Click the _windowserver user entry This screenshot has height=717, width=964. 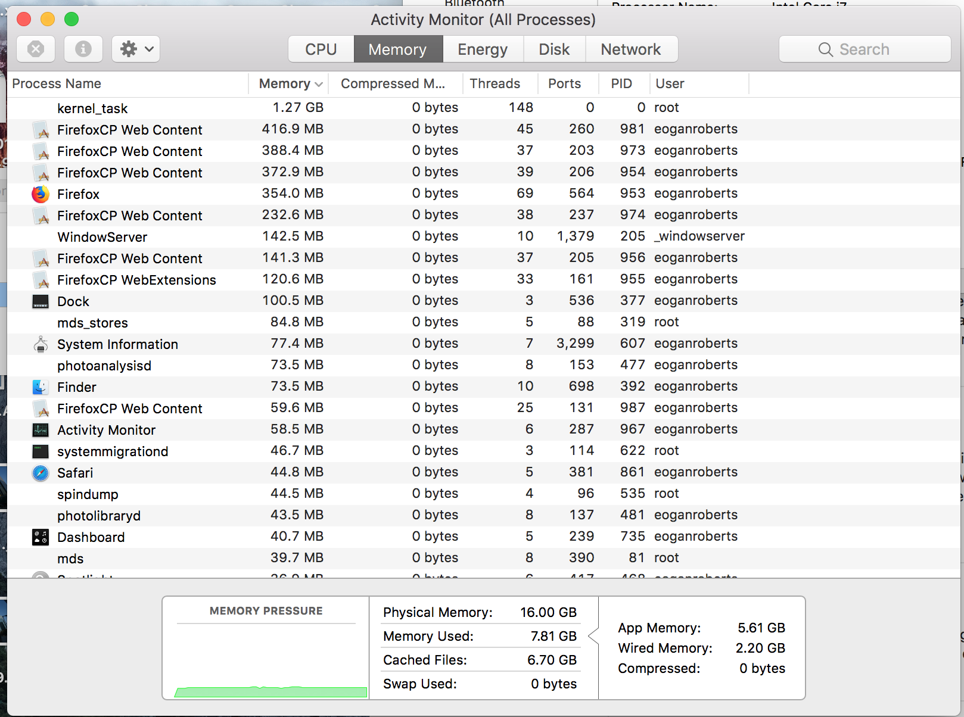click(699, 236)
